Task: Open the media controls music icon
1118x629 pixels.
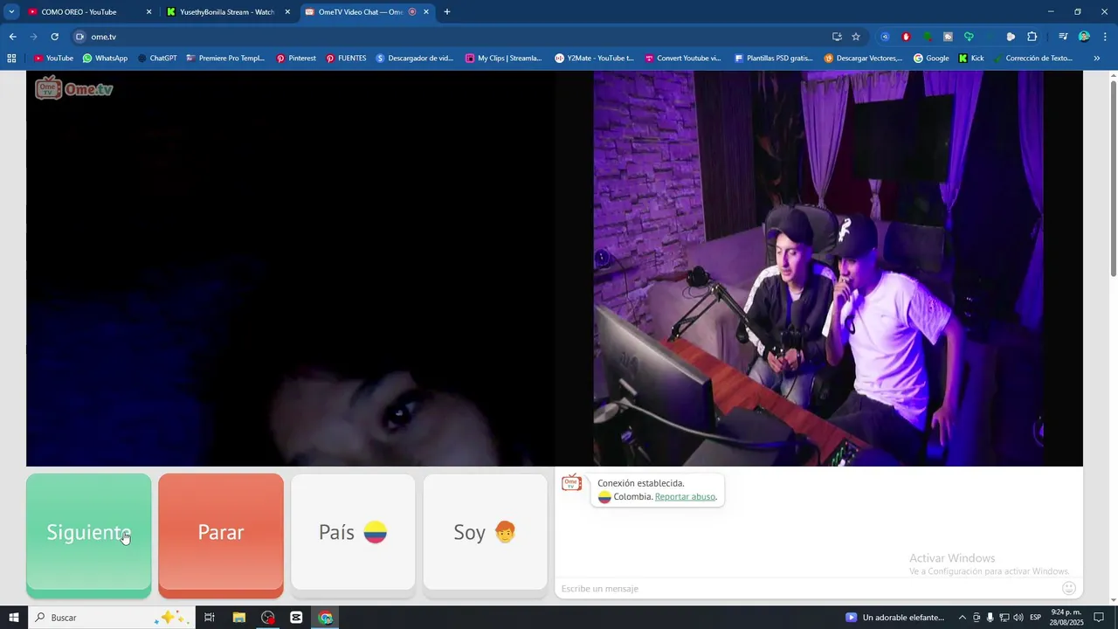Action: (1063, 37)
